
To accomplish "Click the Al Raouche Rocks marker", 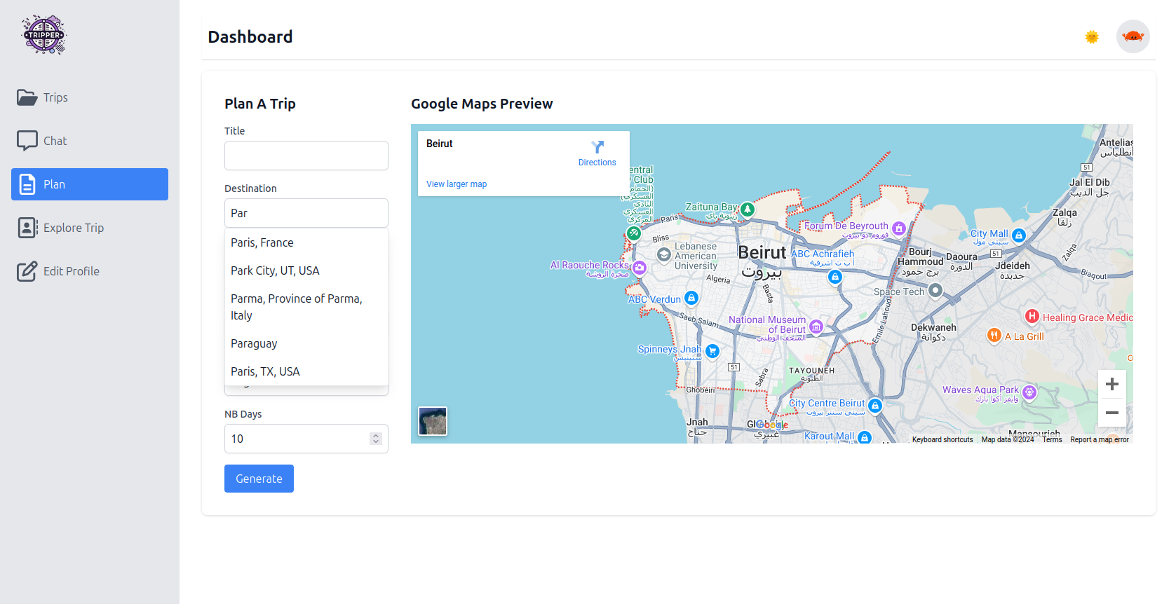I will (640, 268).
